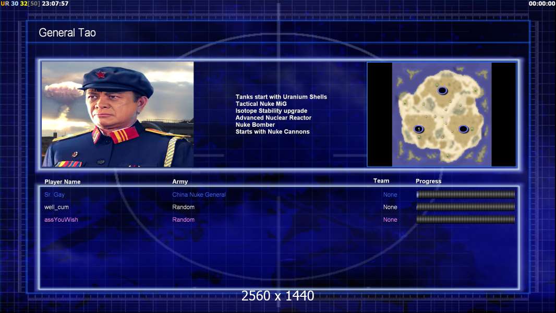Click 'Random' army for well_cum
Viewport: 556px width, 313px height.
tap(183, 207)
